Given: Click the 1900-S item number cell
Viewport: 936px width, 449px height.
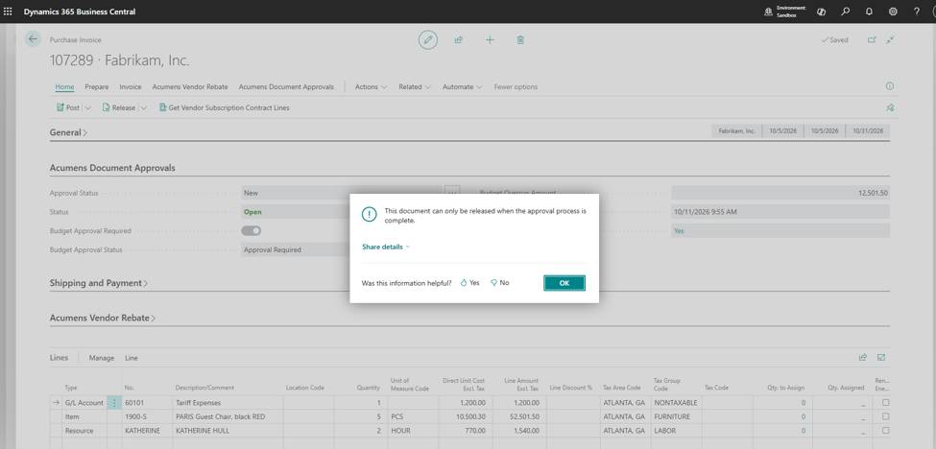Looking at the screenshot, I should coord(148,416).
